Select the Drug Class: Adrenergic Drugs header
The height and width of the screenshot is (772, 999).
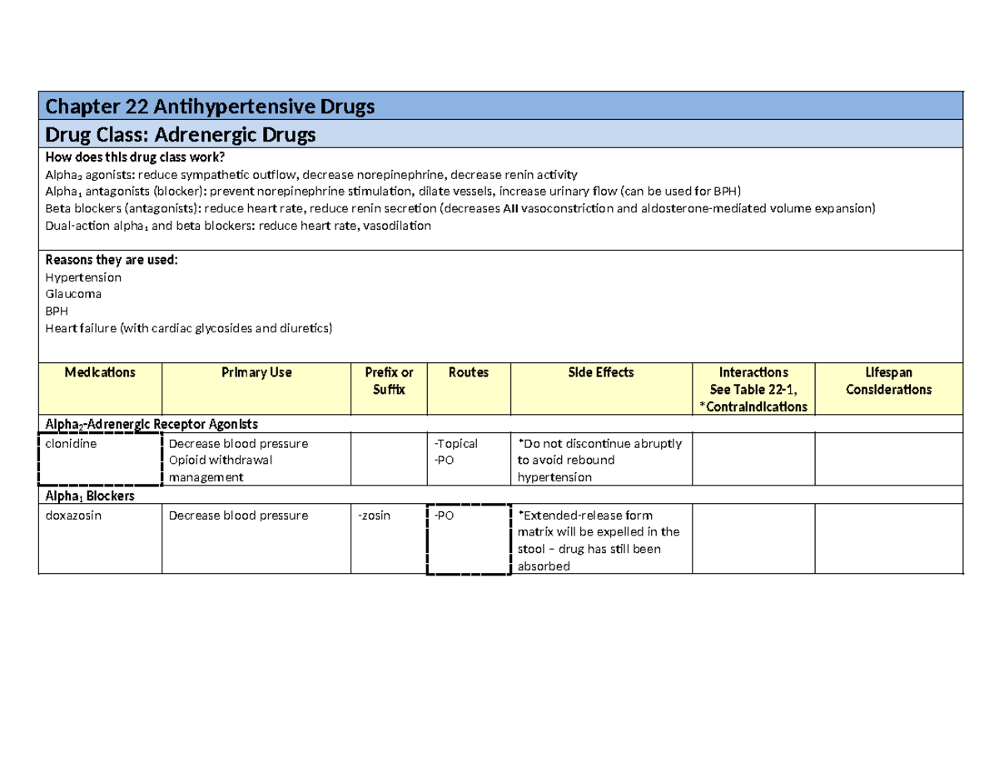tap(180, 134)
